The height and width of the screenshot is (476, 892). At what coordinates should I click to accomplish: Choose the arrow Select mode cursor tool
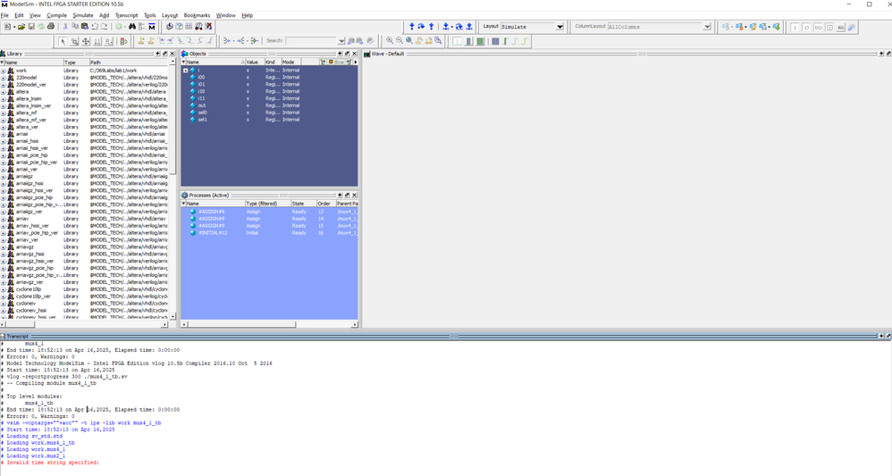point(63,41)
